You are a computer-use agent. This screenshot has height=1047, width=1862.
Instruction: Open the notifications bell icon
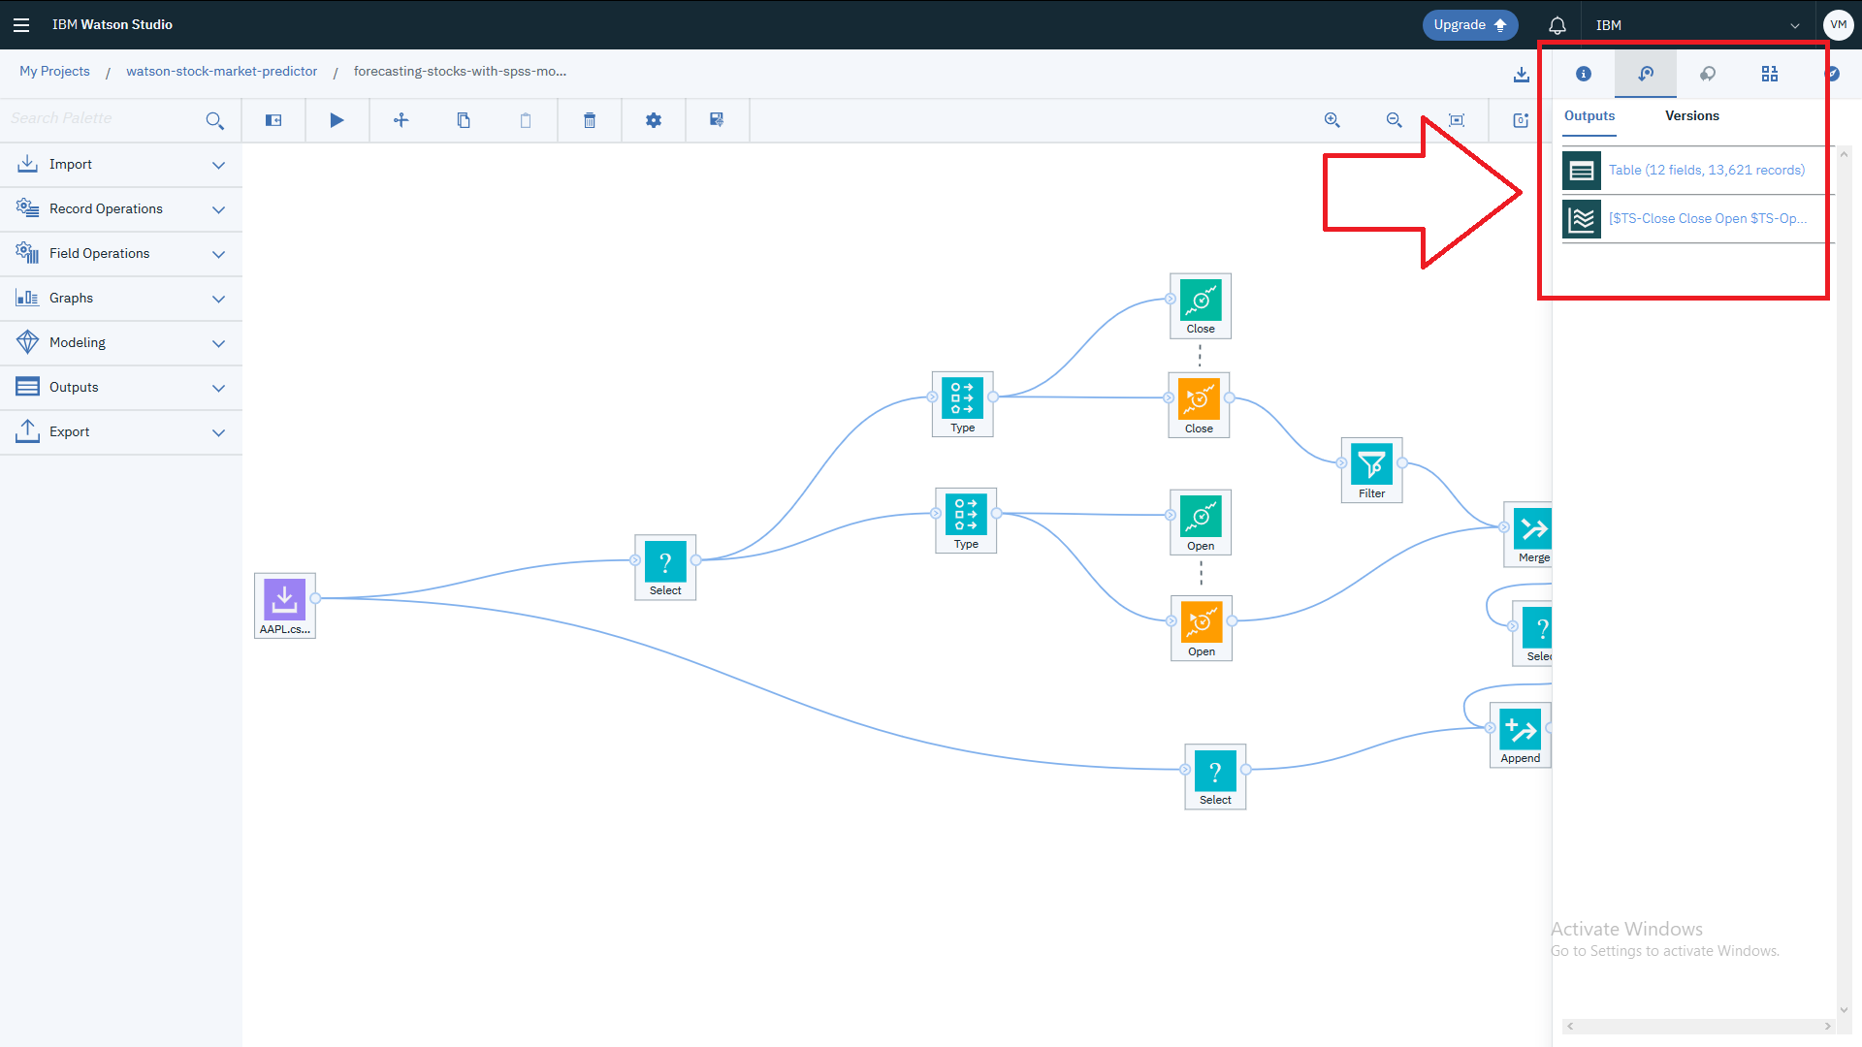click(1557, 25)
